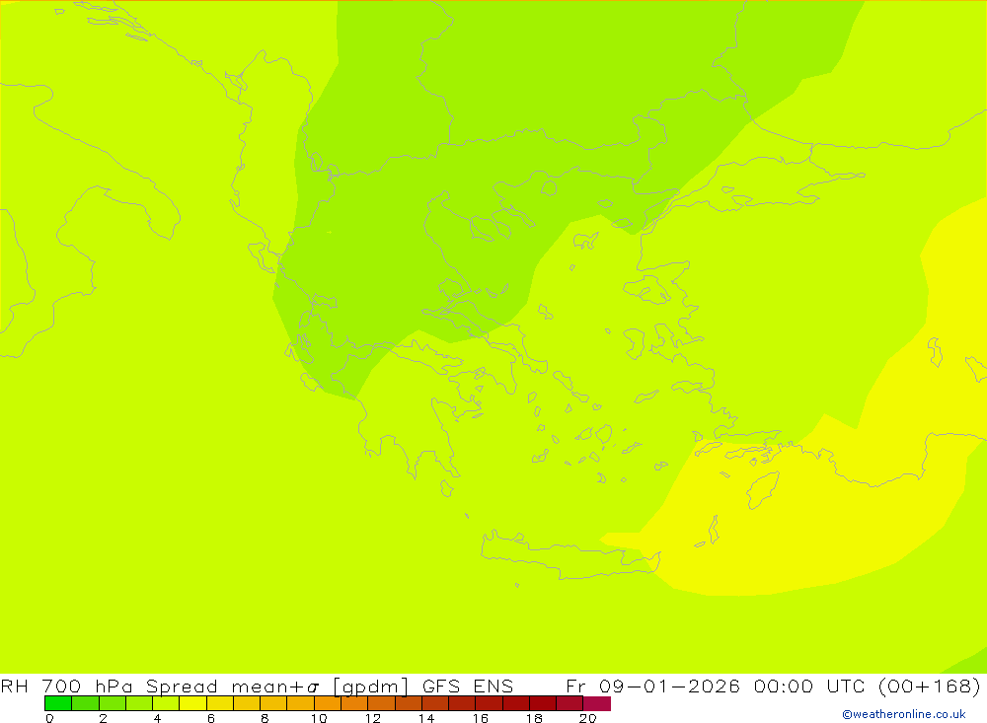This screenshot has height=723, width=987.
Task: Click the crimson swatch right of label 20
Action: tap(597, 703)
